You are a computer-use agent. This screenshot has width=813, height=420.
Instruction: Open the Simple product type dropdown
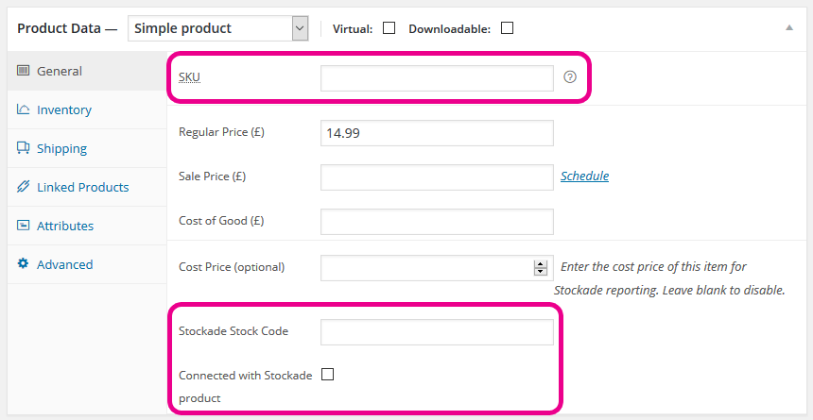click(218, 28)
